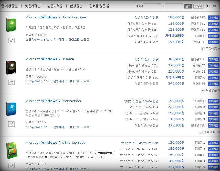Screen dimensions: 220x171
Task: Open Home Premium 처음사용자용 한글 32Bit option
Action: [143, 24]
